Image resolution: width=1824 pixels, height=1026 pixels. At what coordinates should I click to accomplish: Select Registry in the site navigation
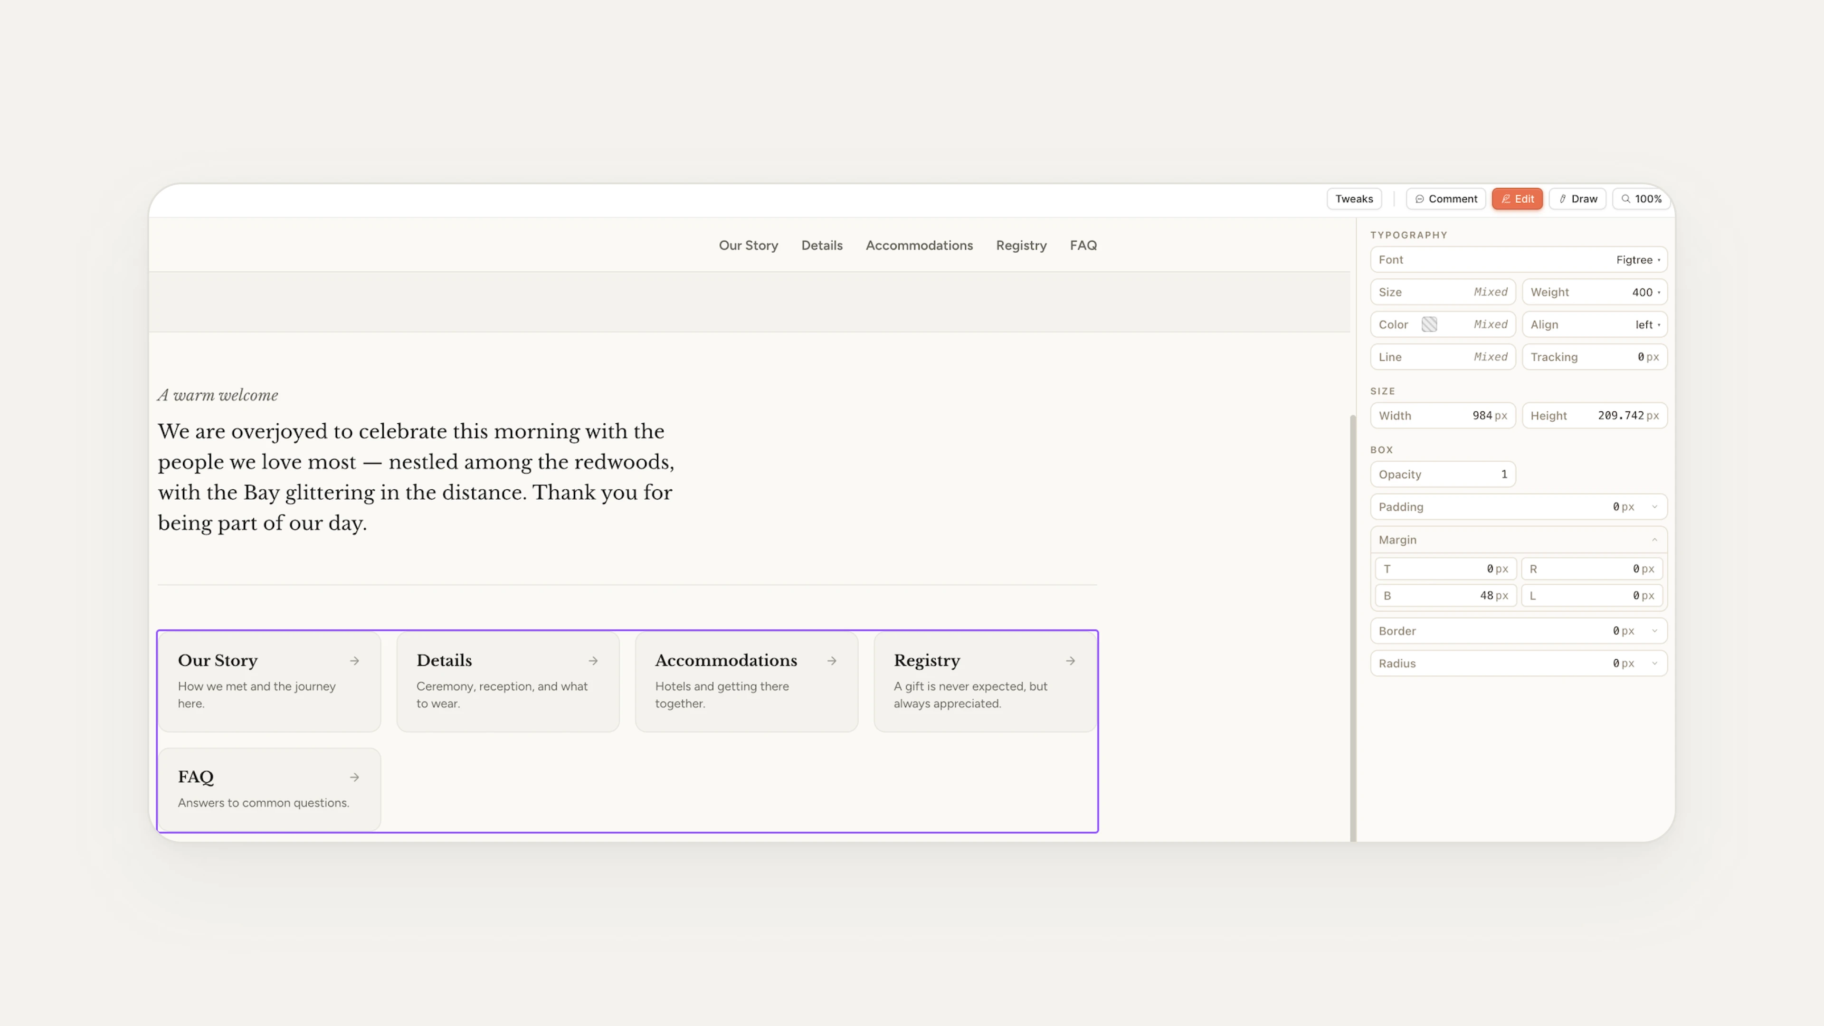coord(1021,245)
